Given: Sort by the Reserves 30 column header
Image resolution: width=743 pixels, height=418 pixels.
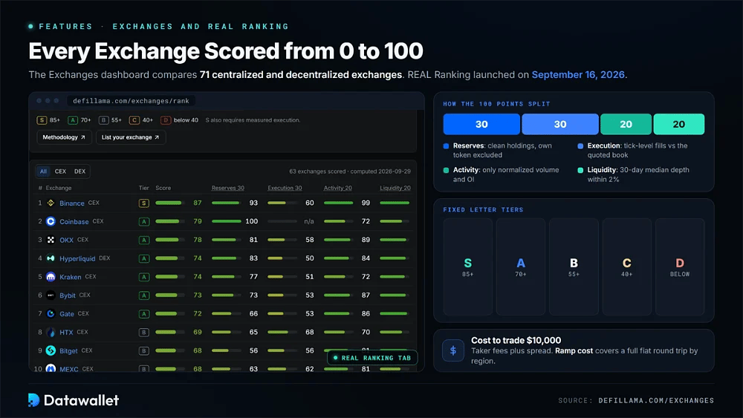Looking at the screenshot, I should point(228,188).
